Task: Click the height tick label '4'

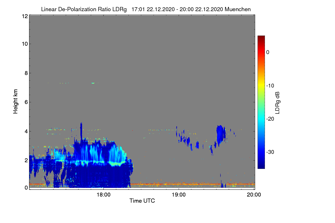Action: [26, 131]
